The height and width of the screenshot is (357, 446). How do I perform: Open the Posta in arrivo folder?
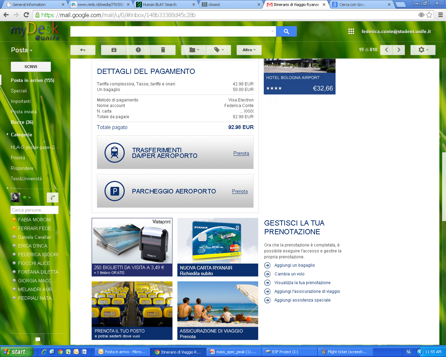point(32,80)
